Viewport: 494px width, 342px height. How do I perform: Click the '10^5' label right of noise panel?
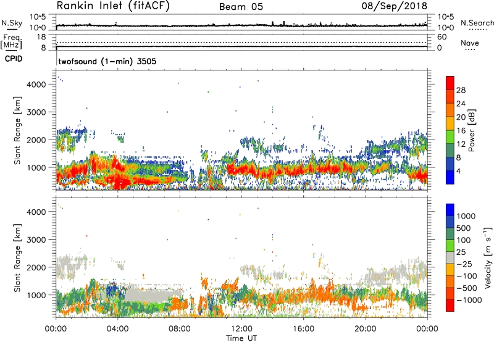(445, 17)
